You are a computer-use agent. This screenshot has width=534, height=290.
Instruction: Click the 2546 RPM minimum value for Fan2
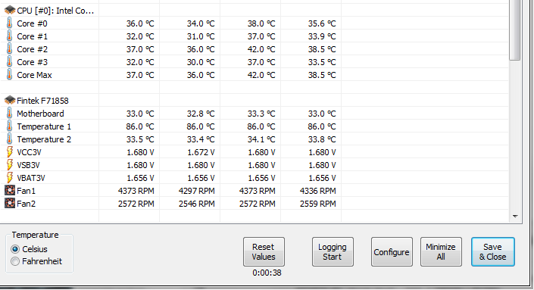click(x=196, y=204)
